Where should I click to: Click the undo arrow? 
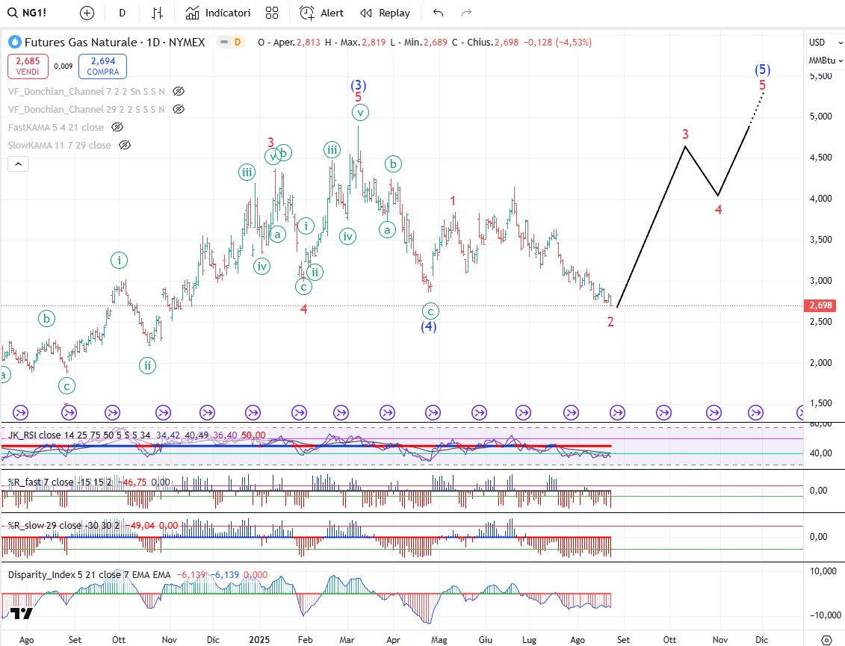pyautogui.click(x=438, y=13)
